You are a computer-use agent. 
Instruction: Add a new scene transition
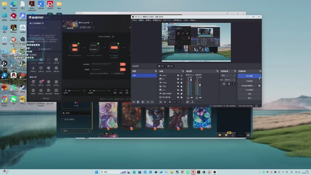(x=224, y=84)
